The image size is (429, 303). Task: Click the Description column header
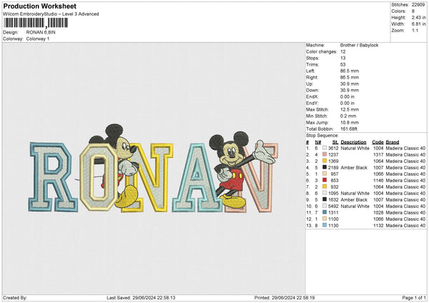(353, 141)
